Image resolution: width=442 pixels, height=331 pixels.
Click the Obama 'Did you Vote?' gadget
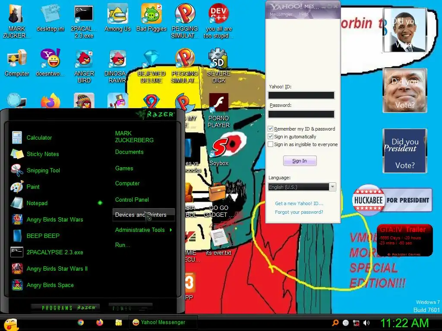click(405, 30)
